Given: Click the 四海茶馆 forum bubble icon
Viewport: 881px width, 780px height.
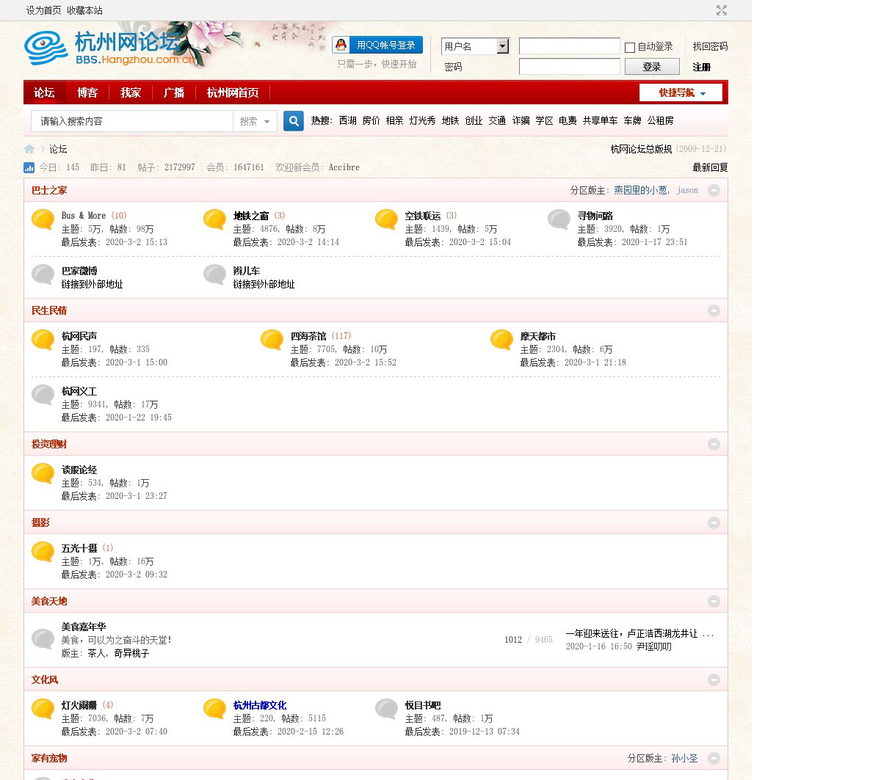Looking at the screenshot, I should pyautogui.click(x=272, y=340).
